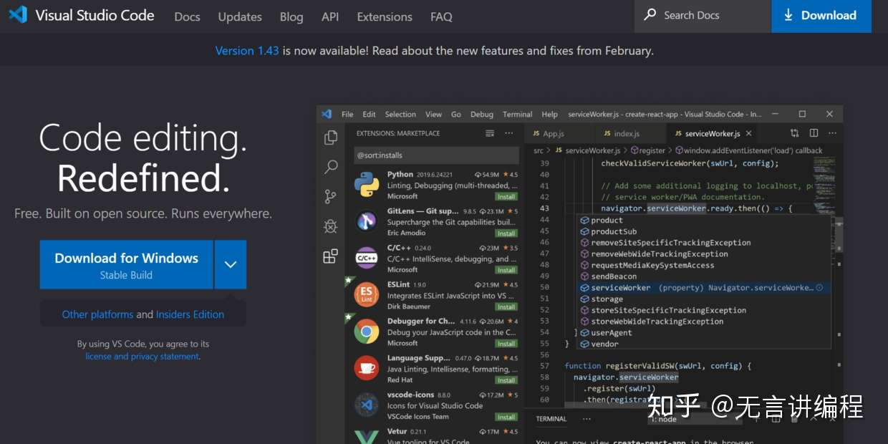Select userAgent in the autocomplete list
Image resolution: width=888 pixels, height=444 pixels.
click(x=612, y=333)
